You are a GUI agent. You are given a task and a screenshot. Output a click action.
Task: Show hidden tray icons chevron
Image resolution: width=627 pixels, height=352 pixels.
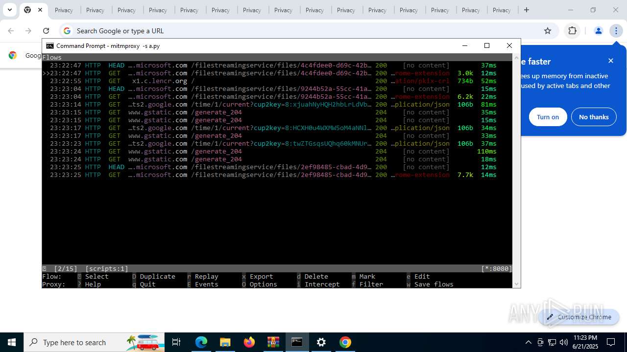[528, 342]
